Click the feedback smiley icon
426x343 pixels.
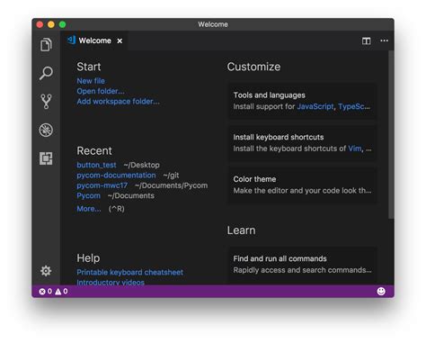tap(381, 291)
